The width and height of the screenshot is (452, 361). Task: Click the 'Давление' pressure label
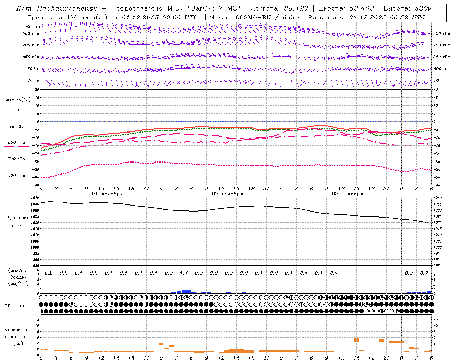click(18, 218)
